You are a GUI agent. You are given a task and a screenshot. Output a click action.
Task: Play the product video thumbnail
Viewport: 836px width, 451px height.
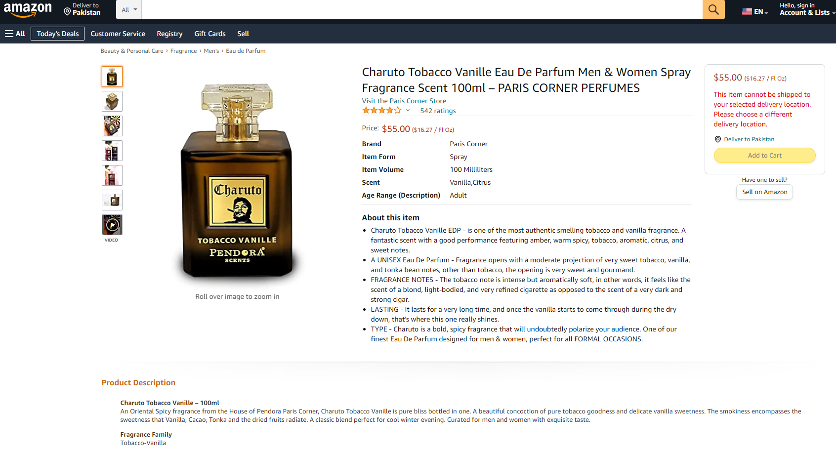tap(112, 225)
